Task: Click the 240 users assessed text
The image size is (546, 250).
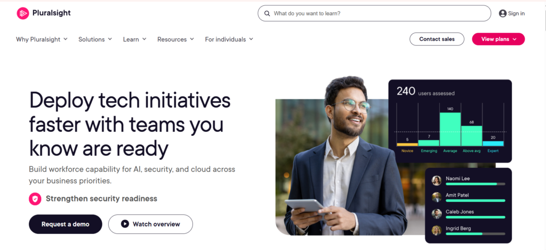Action: [425, 92]
